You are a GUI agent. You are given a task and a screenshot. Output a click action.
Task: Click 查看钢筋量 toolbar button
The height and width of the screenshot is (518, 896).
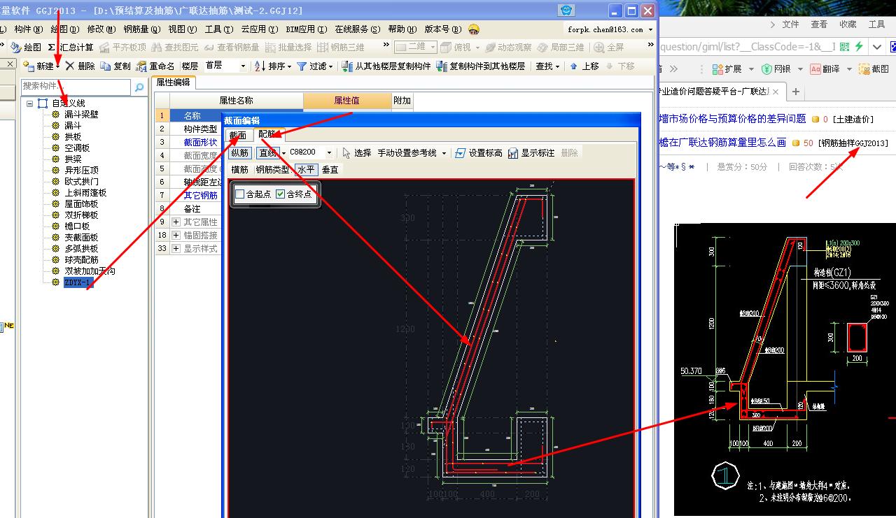click(231, 48)
